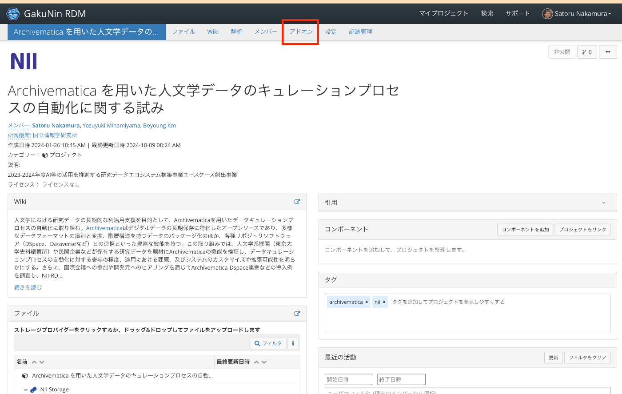Open the アドオン tab
Image resolution: width=622 pixels, height=394 pixels.
301,32
